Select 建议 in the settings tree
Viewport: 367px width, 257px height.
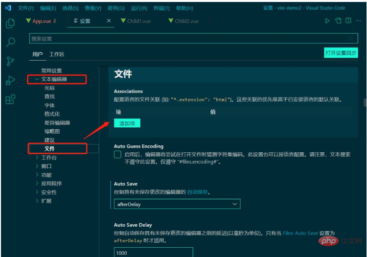point(49,140)
